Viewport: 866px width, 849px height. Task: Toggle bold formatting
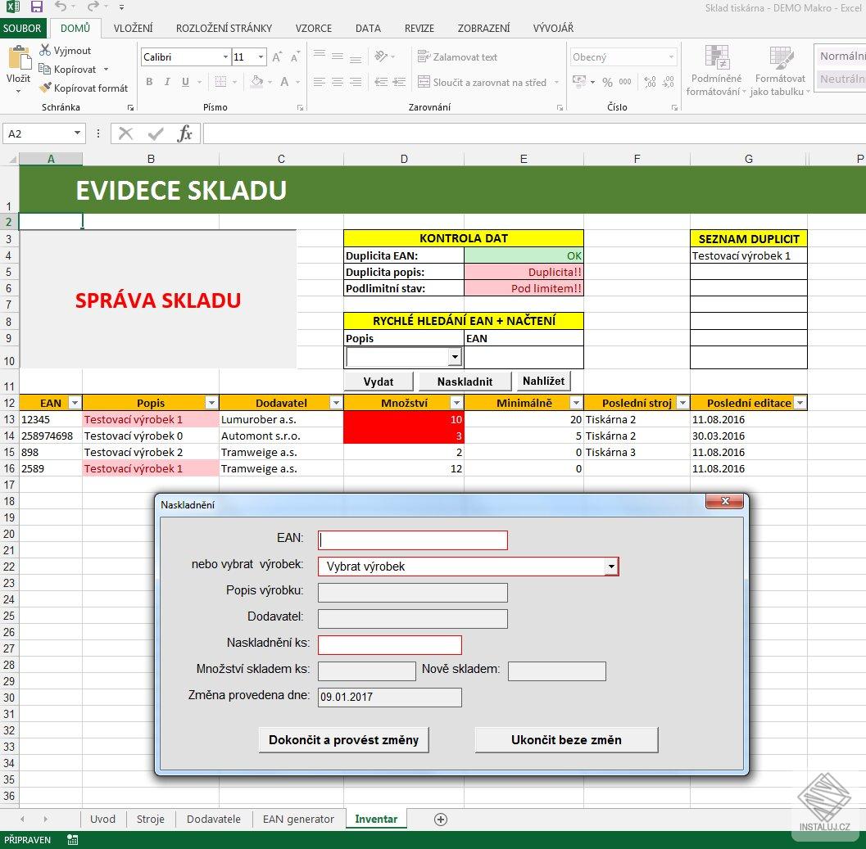pyautogui.click(x=148, y=82)
